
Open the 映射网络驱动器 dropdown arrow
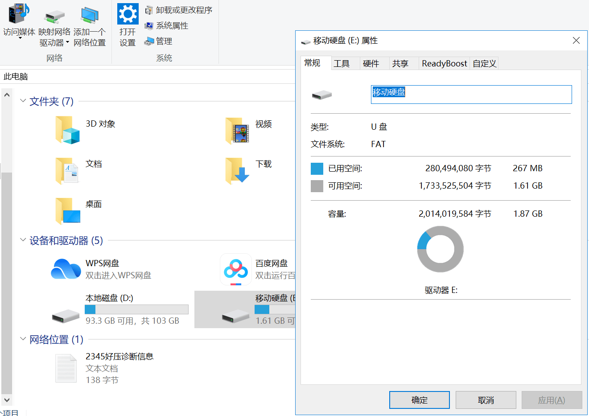[x=67, y=43]
